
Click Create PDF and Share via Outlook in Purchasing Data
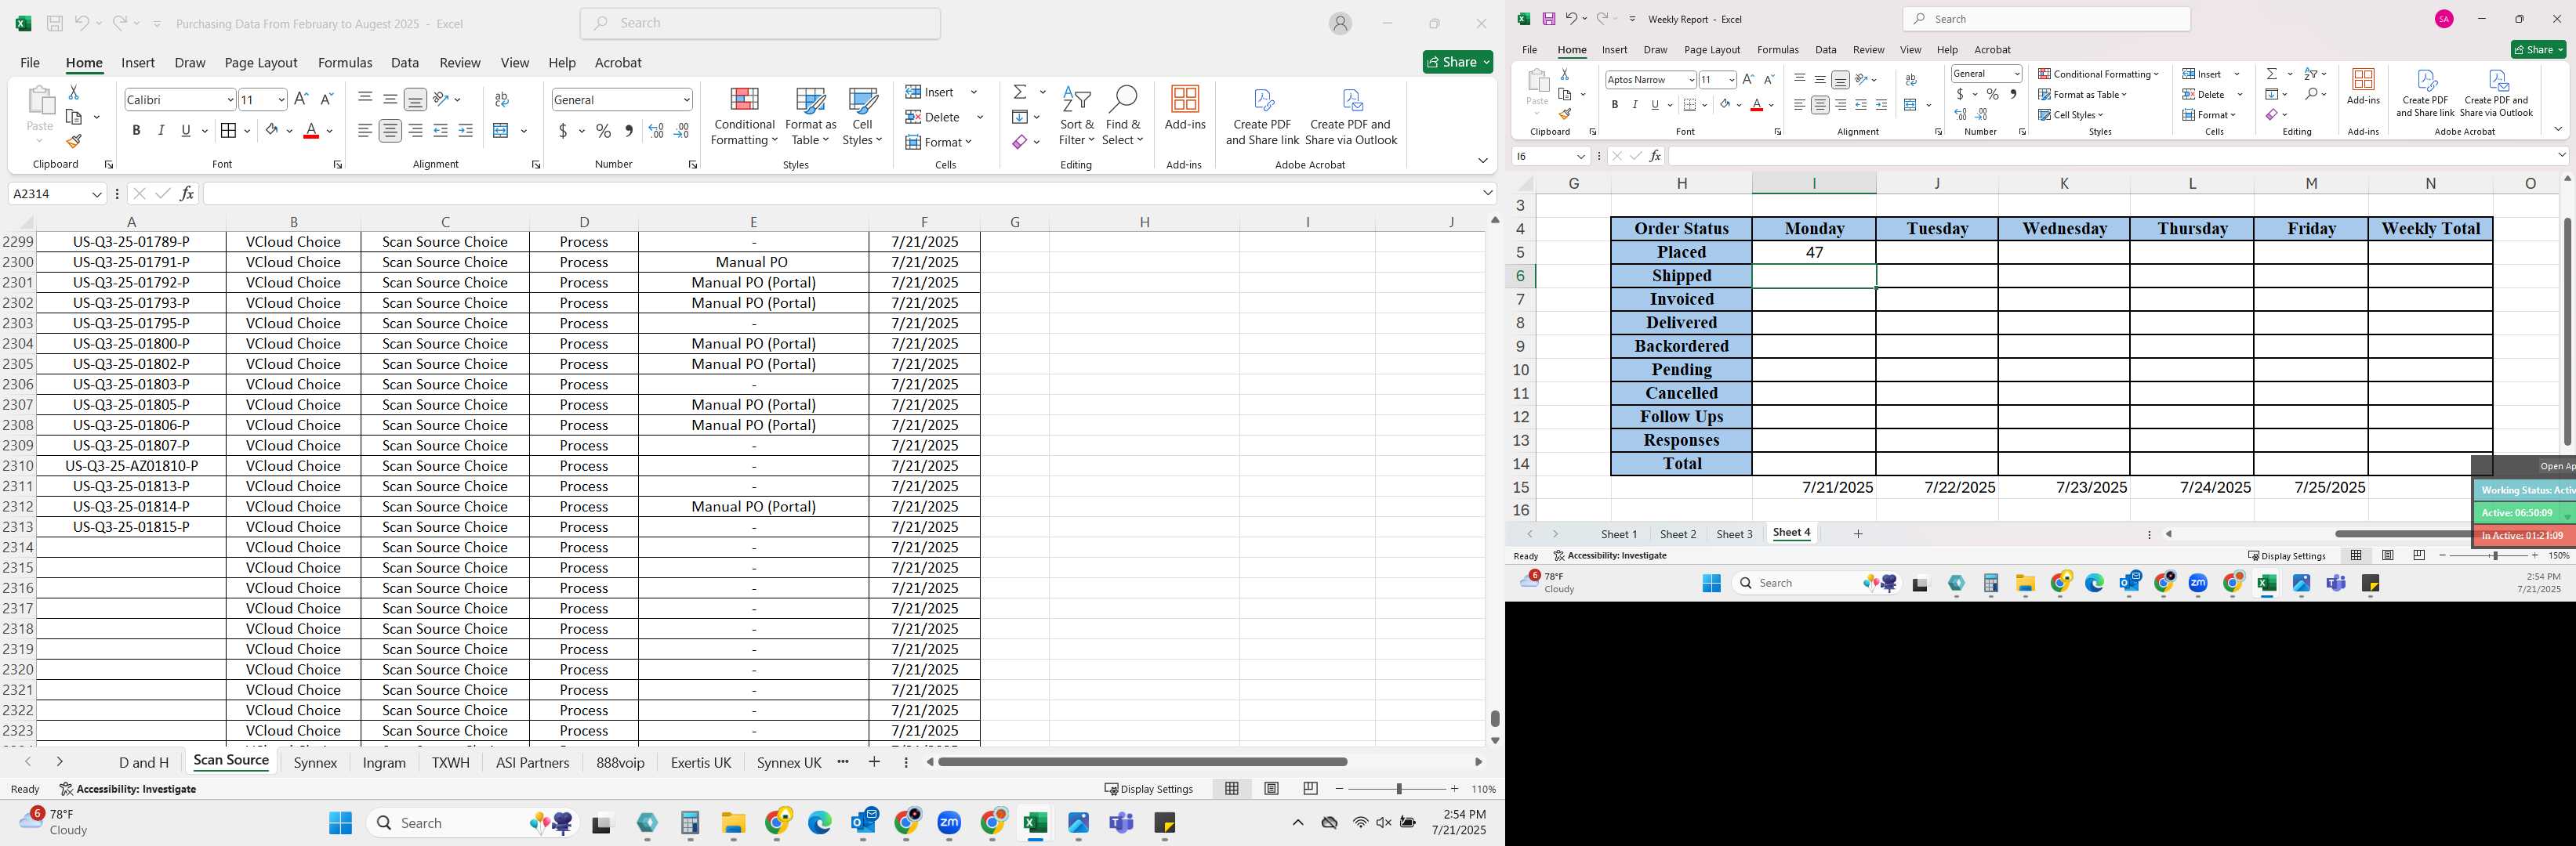click(1351, 117)
